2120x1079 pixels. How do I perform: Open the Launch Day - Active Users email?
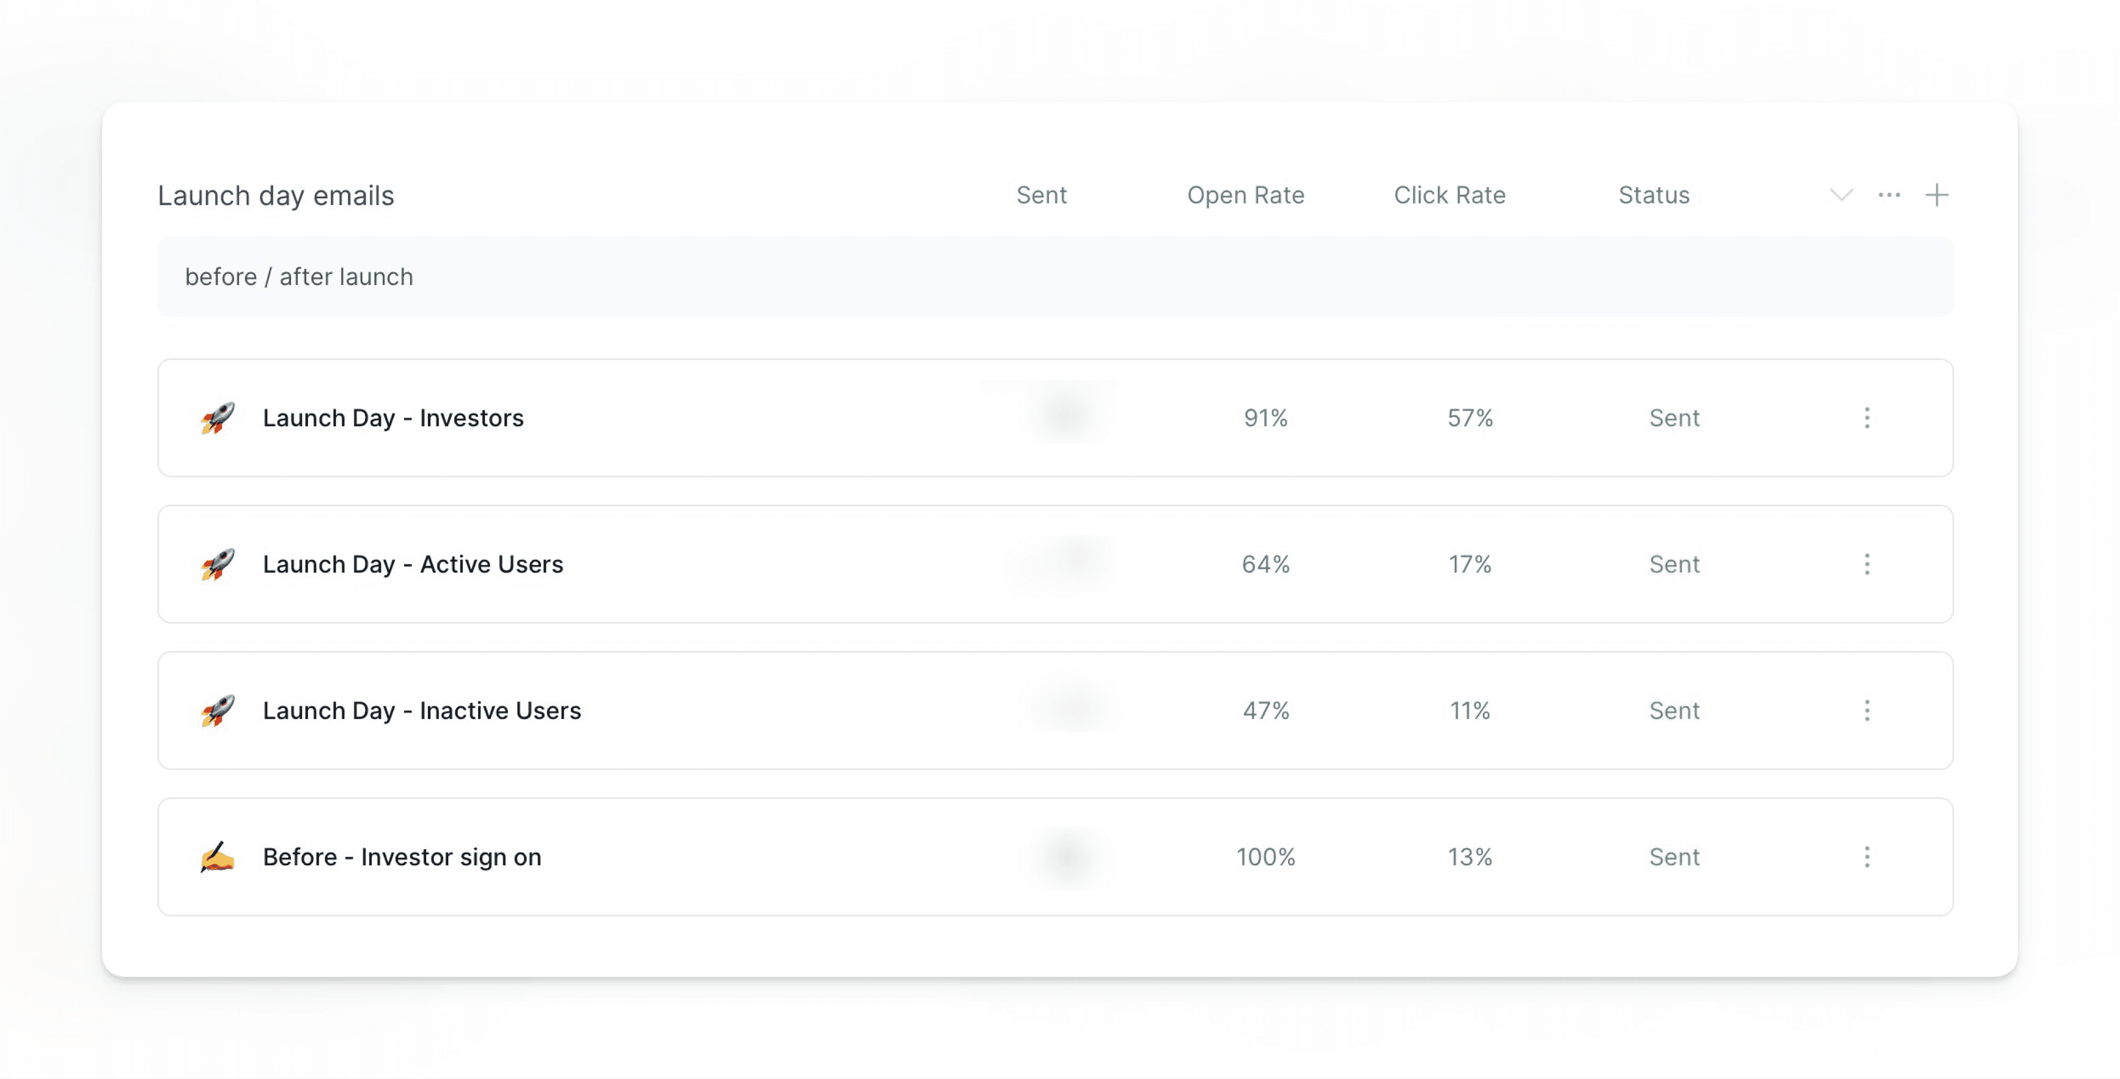412,564
